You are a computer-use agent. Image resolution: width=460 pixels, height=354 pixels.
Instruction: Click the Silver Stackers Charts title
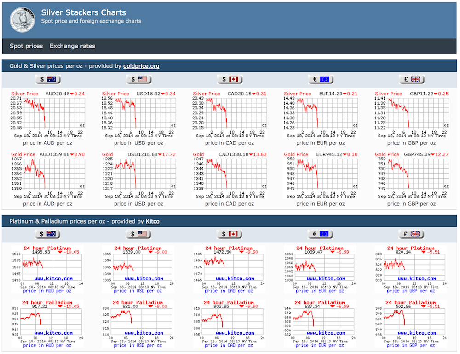(83, 12)
